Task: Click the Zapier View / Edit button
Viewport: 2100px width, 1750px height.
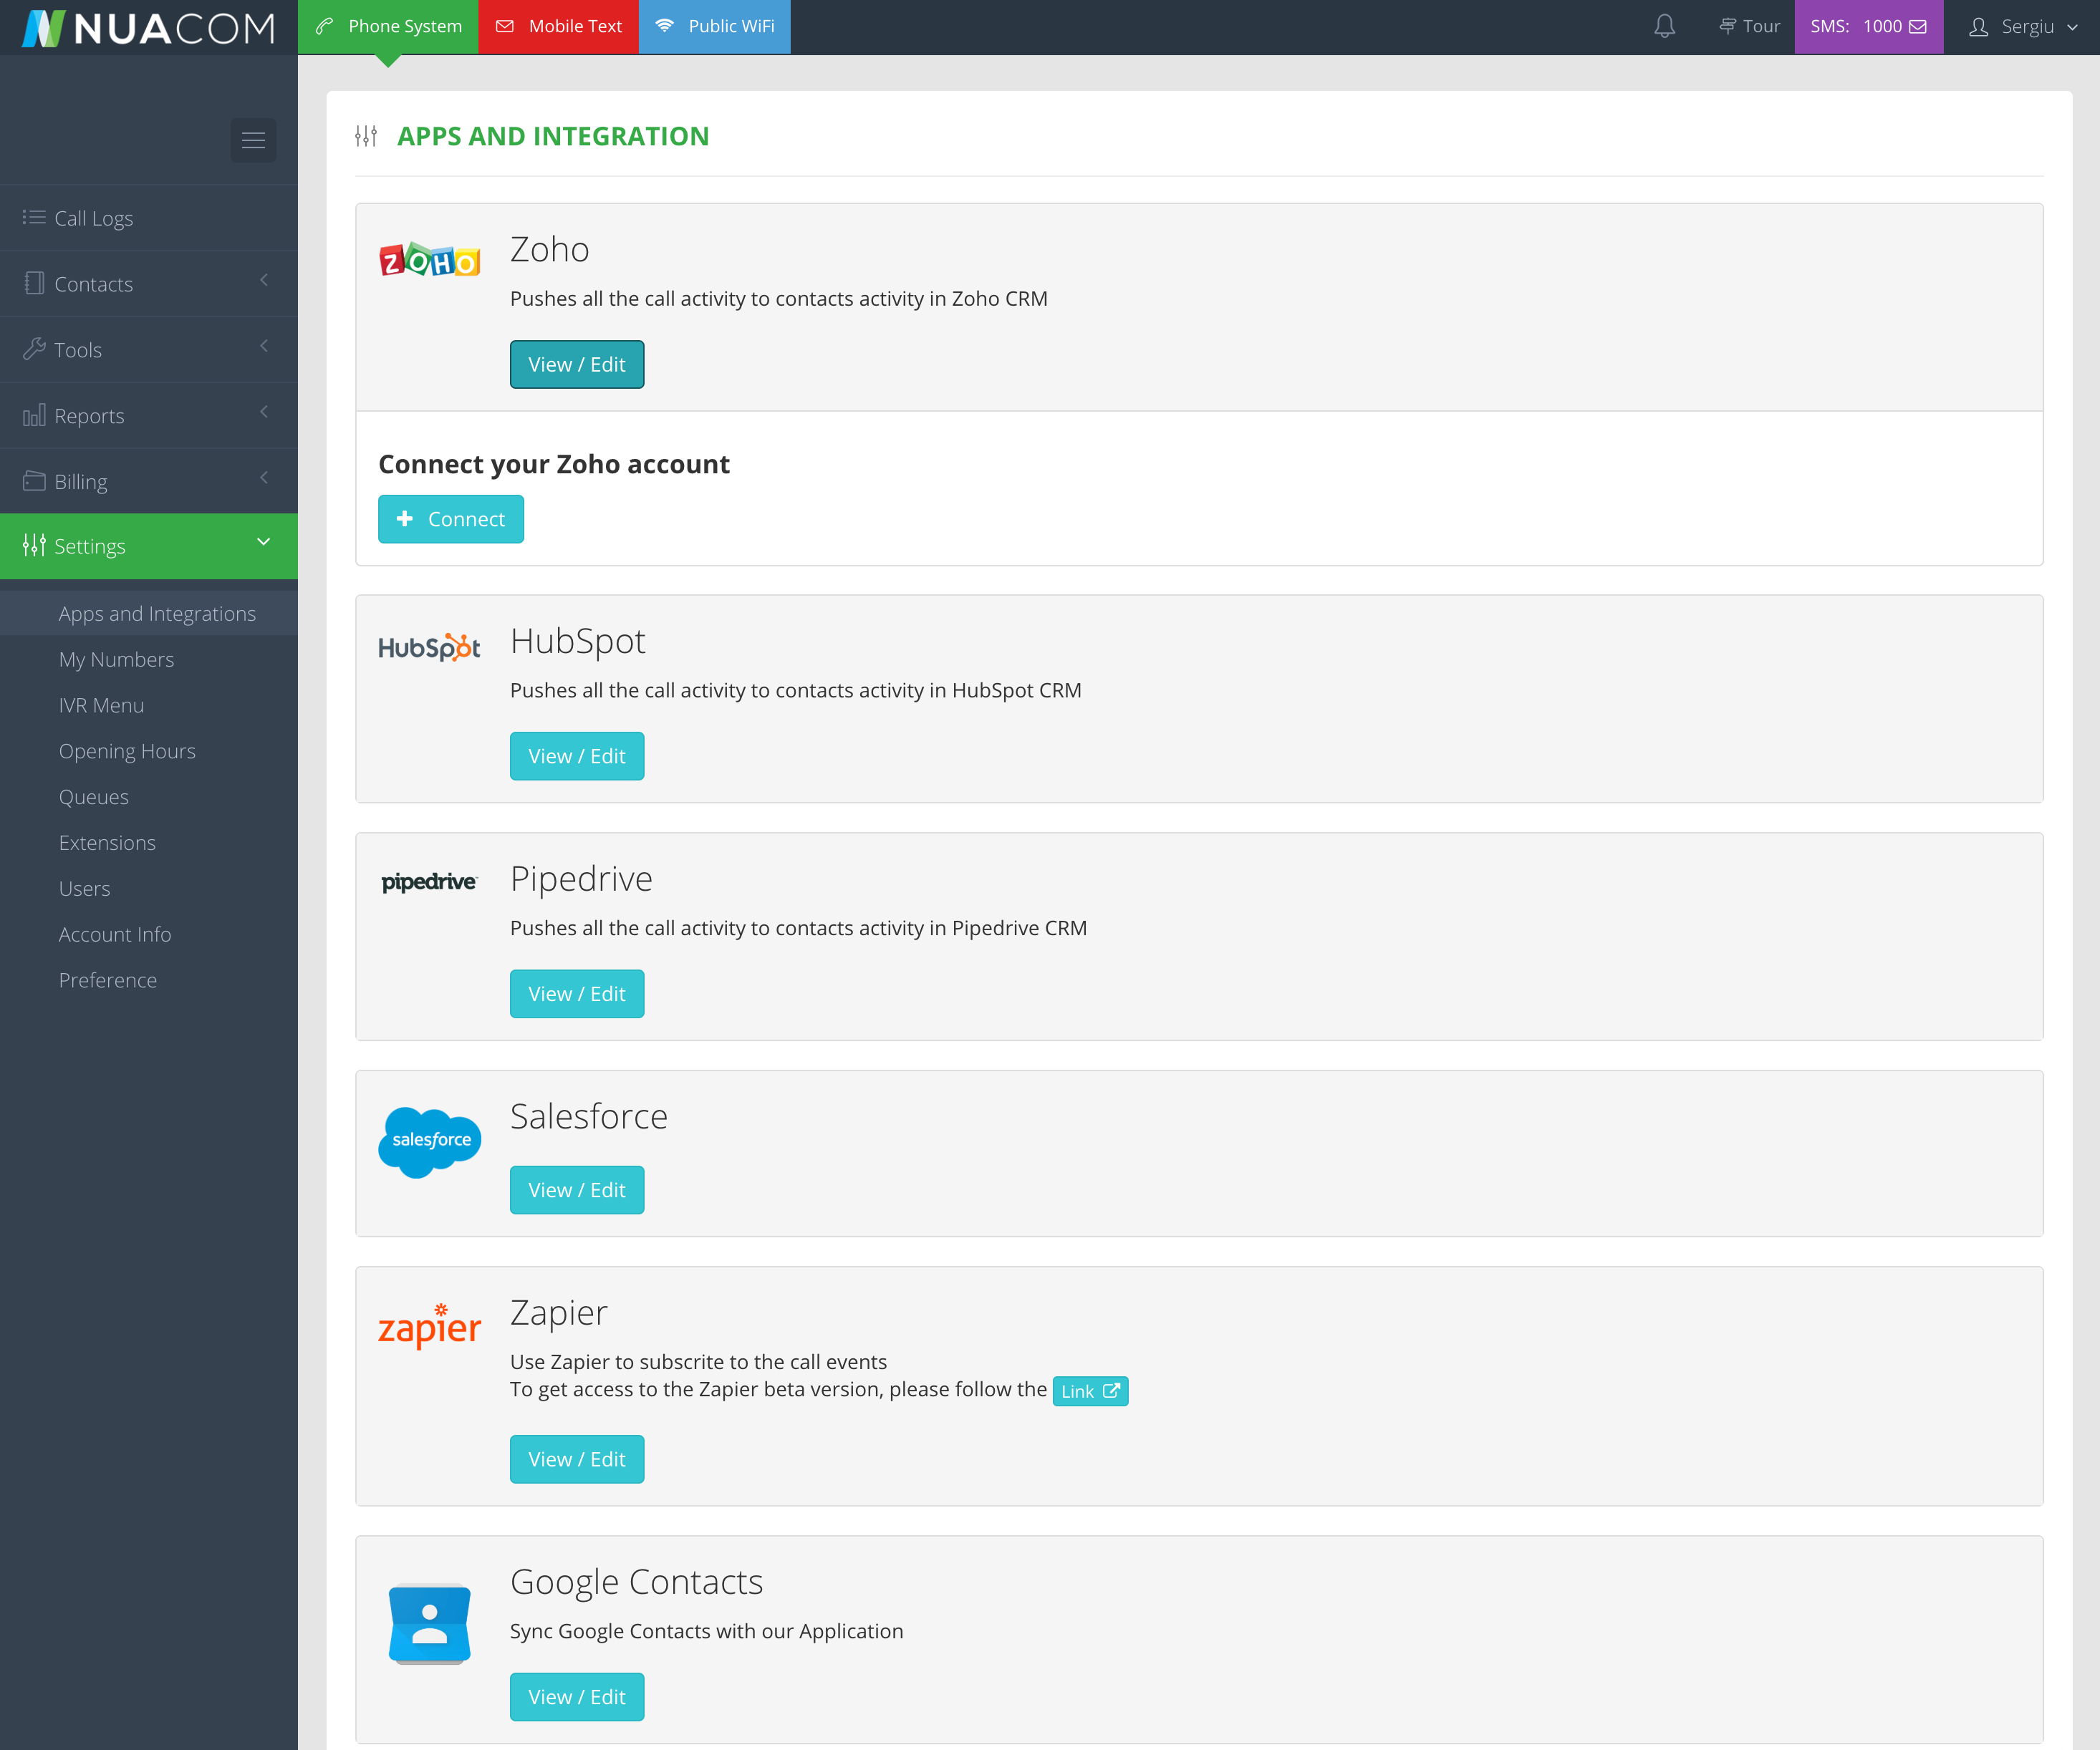Action: coord(577,1460)
